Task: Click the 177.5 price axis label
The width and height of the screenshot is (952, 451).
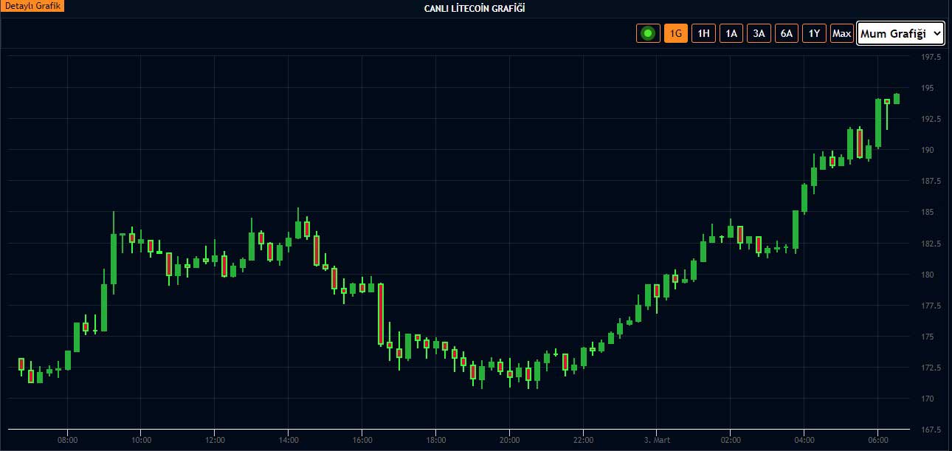Action: (x=931, y=306)
